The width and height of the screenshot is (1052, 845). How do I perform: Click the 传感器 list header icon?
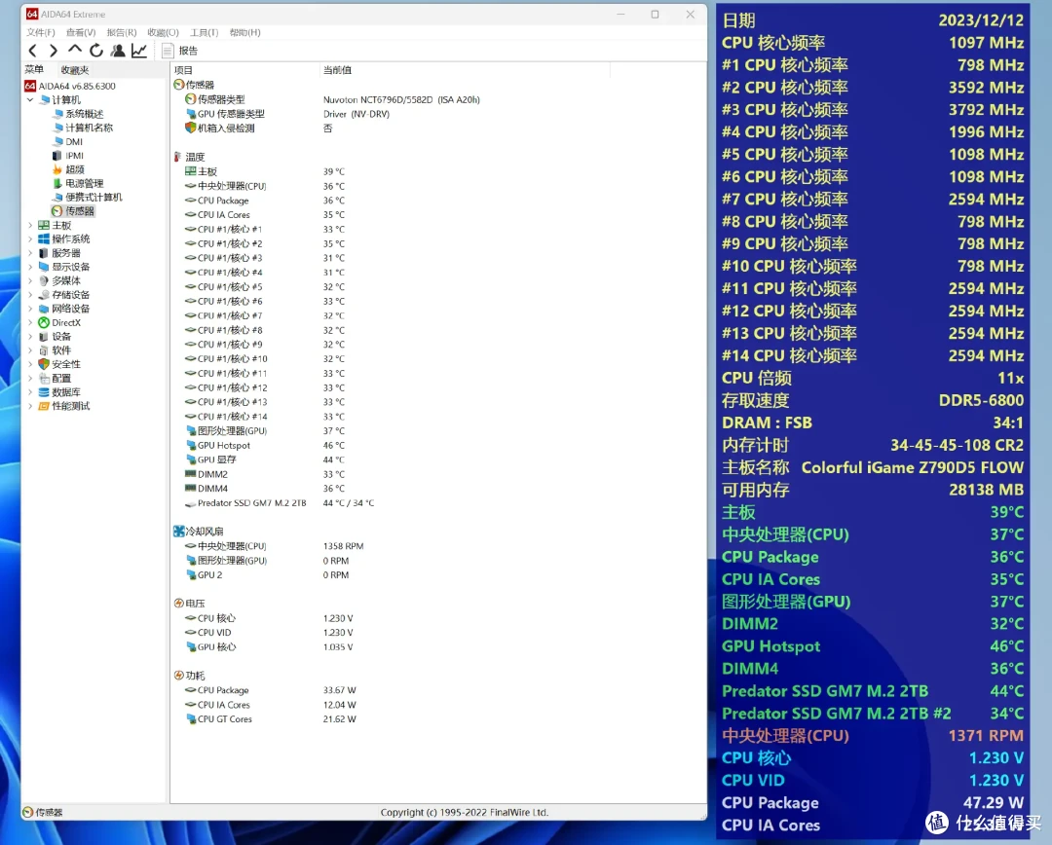pos(178,85)
